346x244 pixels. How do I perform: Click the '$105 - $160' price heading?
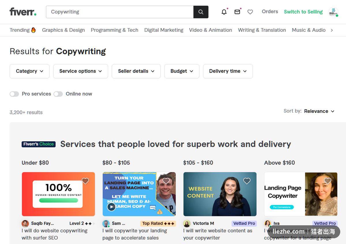[x=198, y=163]
